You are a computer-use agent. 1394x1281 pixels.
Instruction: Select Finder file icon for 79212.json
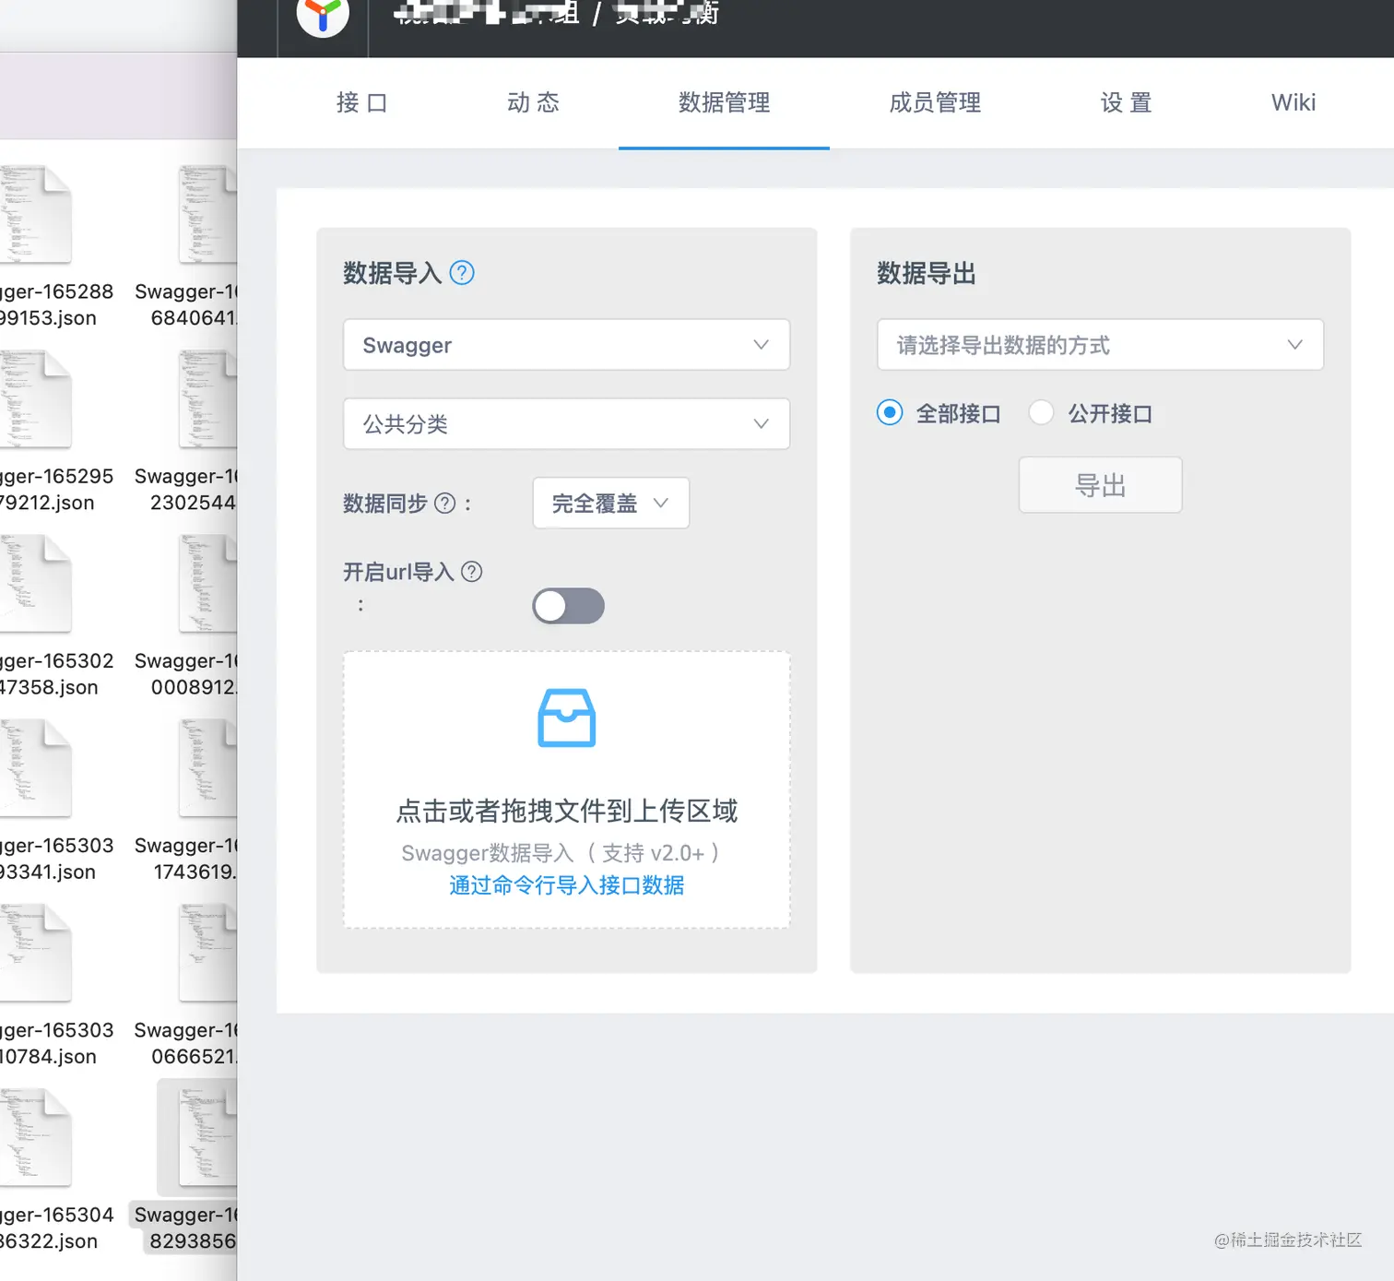(35, 399)
